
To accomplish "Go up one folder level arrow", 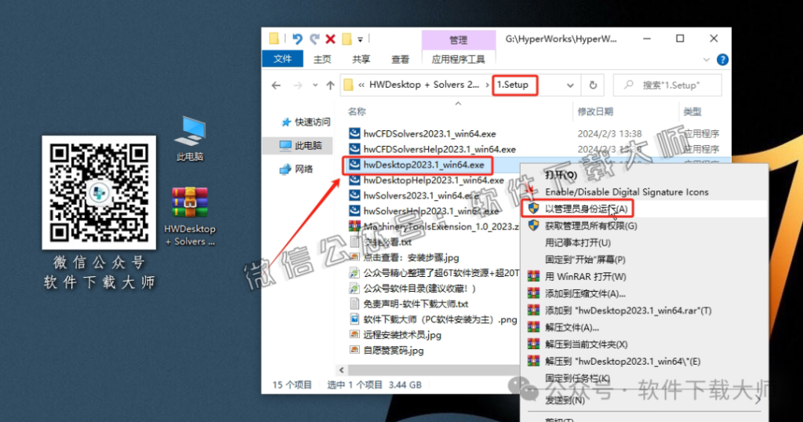I will pos(330,85).
